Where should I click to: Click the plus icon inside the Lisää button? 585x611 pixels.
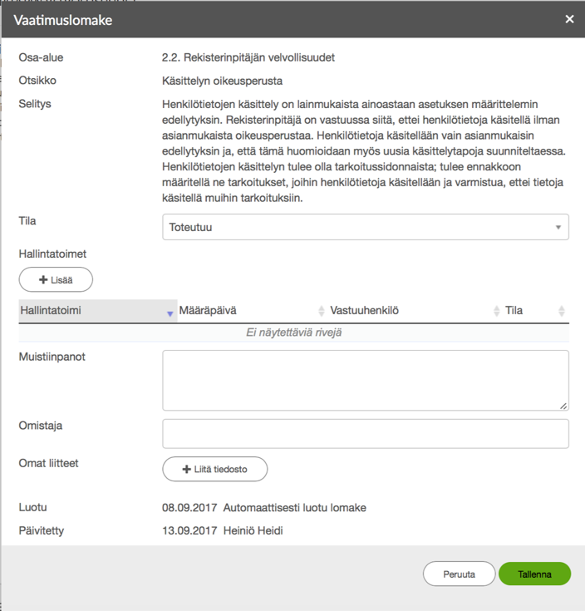[43, 280]
